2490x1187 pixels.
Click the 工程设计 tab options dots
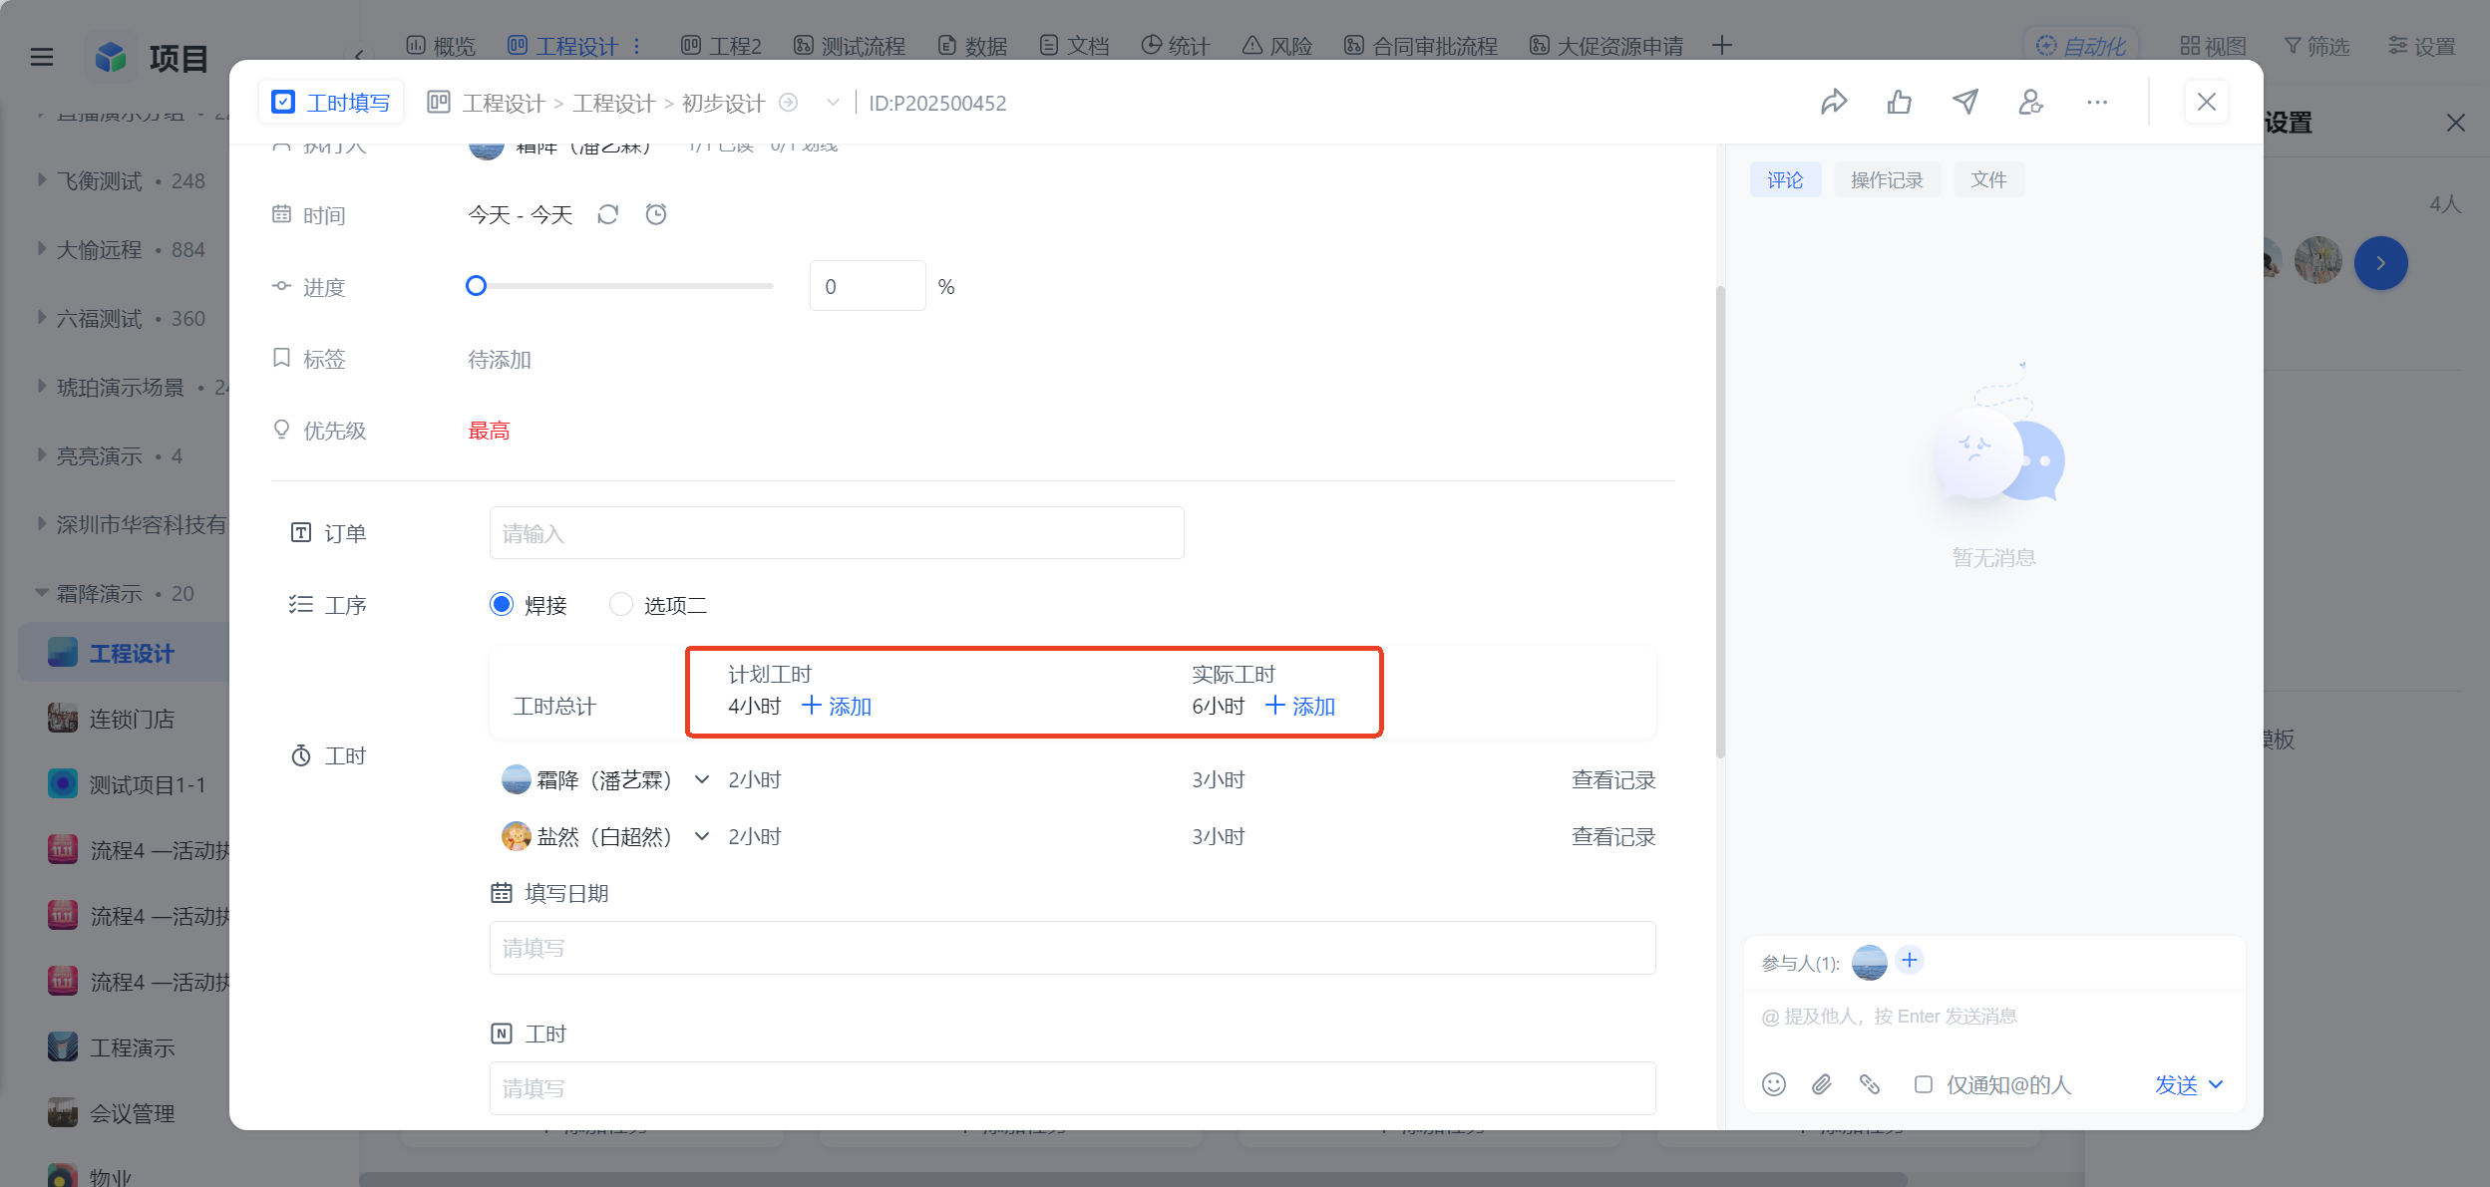point(636,46)
